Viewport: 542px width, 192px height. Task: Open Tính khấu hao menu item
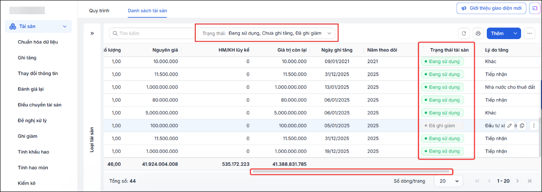point(33,152)
